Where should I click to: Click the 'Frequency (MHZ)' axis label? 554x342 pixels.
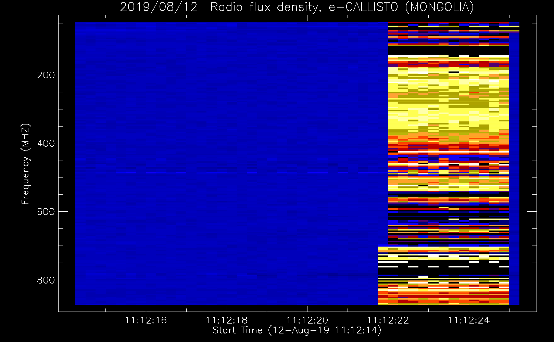coord(26,164)
